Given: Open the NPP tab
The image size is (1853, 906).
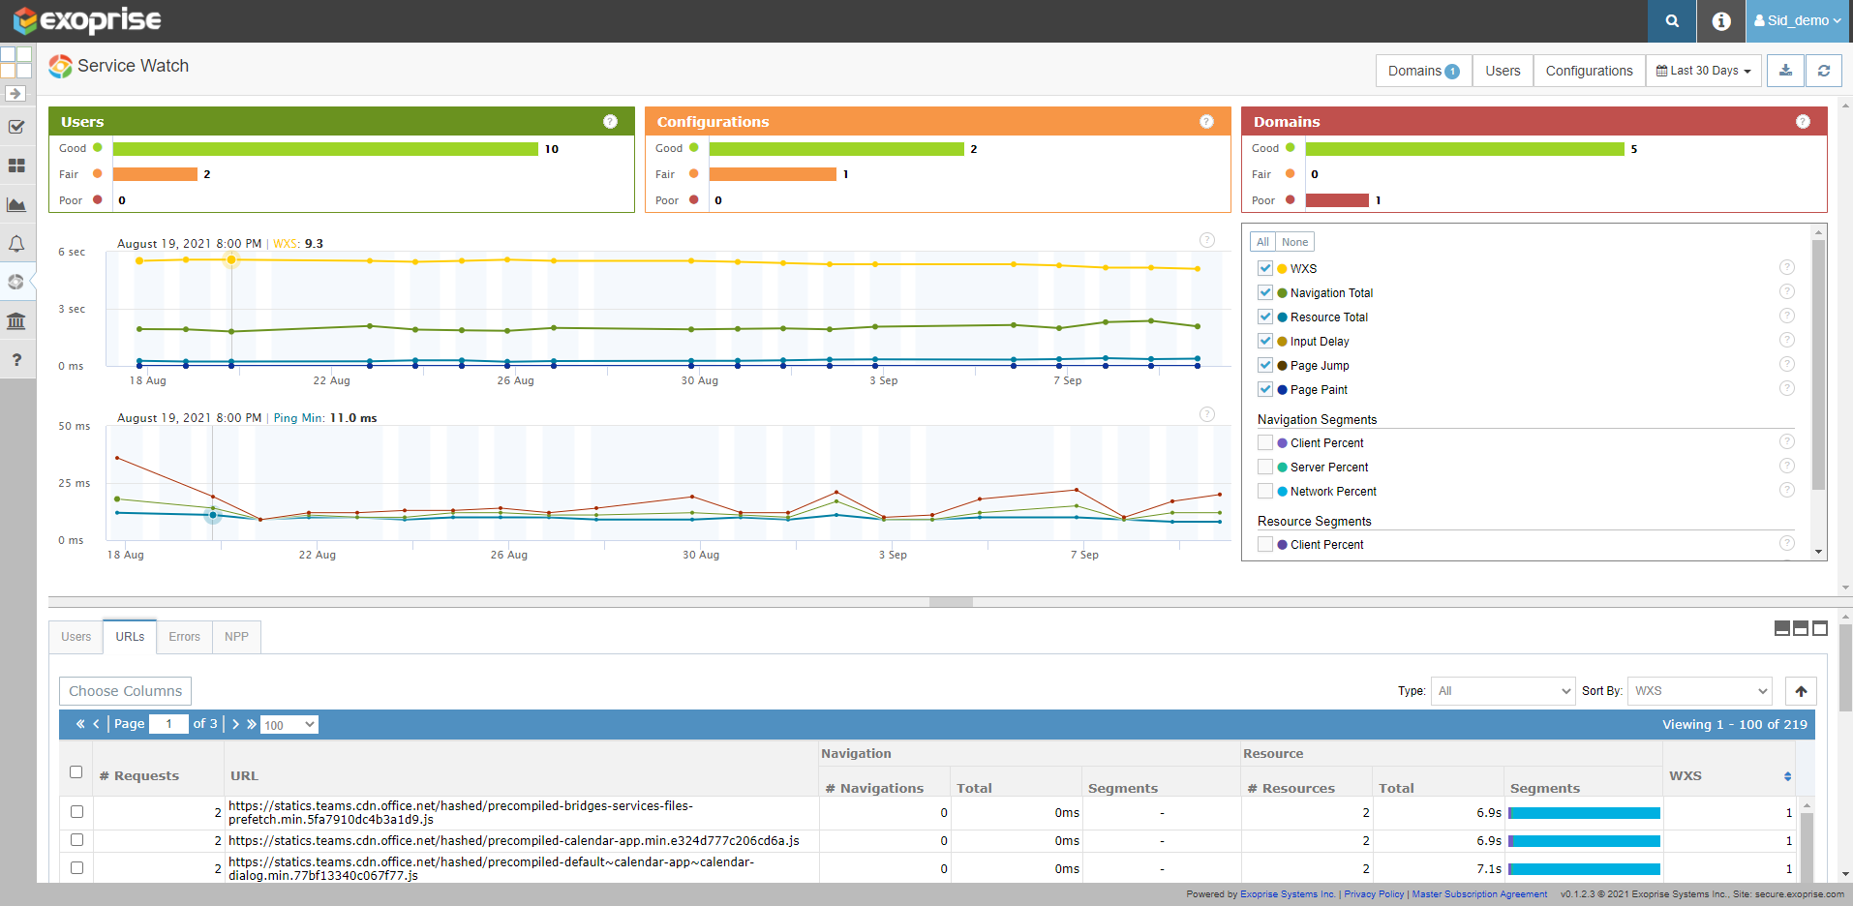Looking at the screenshot, I should pyautogui.click(x=235, y=636).
